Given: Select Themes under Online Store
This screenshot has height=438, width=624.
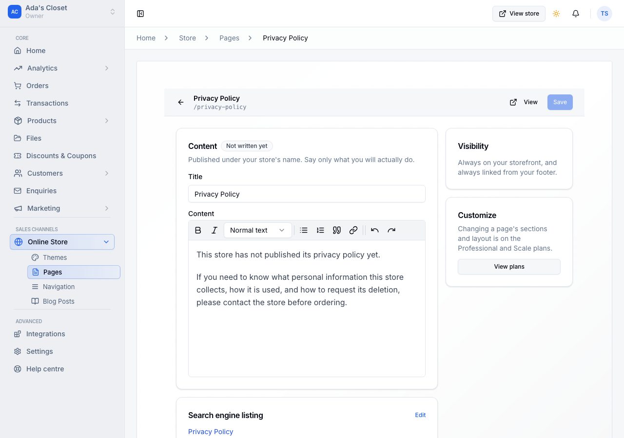Looking at the screenshot, I should click(74, 257).
